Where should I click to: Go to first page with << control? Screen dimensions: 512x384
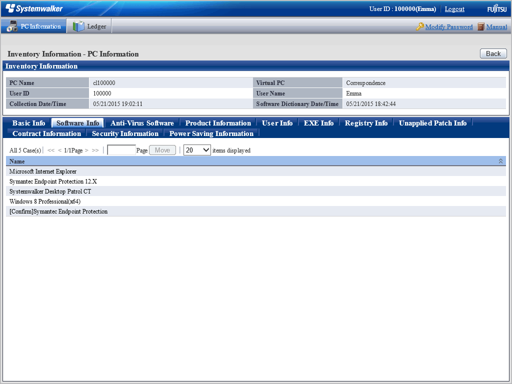pyautogui.click(x=51, y=150)
